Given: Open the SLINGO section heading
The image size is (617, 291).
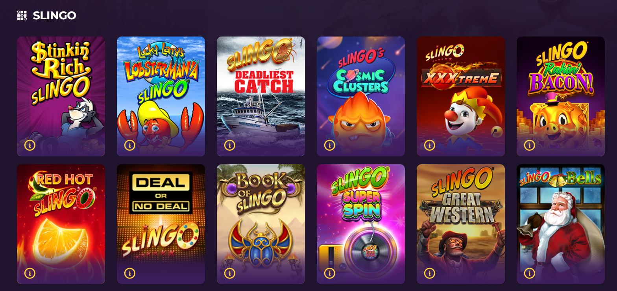Looking at the screenshot, I should click(54, 15).
